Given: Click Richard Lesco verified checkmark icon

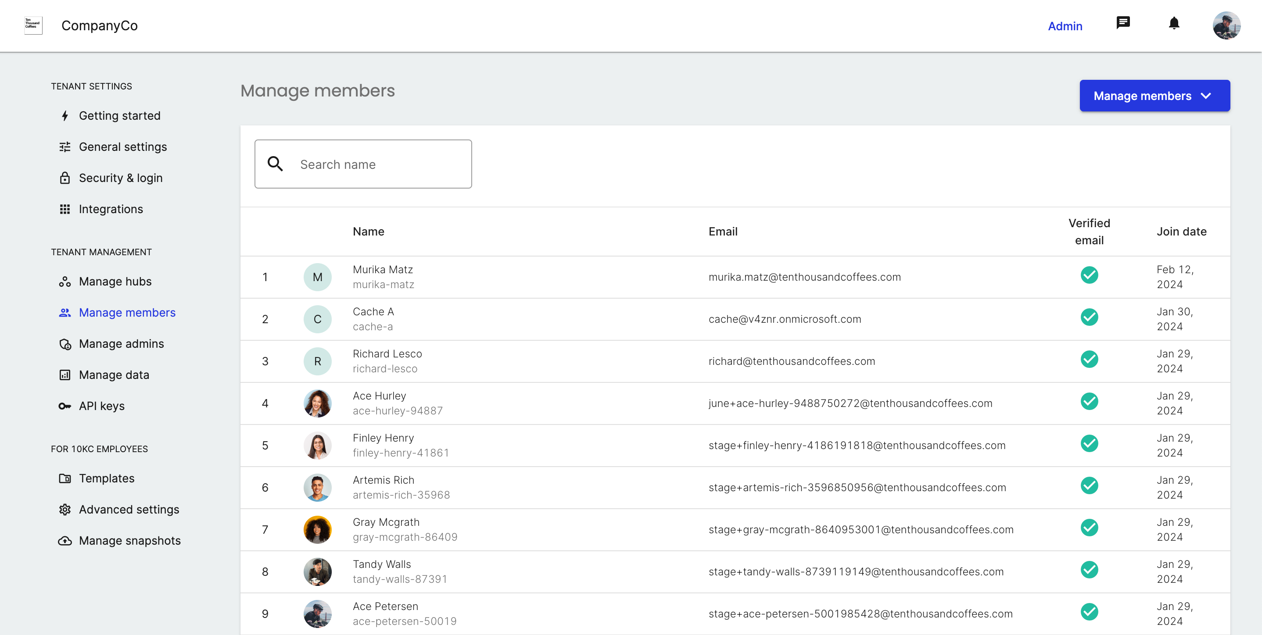Looking at the screenshot, I should [x=1089, y=359].
